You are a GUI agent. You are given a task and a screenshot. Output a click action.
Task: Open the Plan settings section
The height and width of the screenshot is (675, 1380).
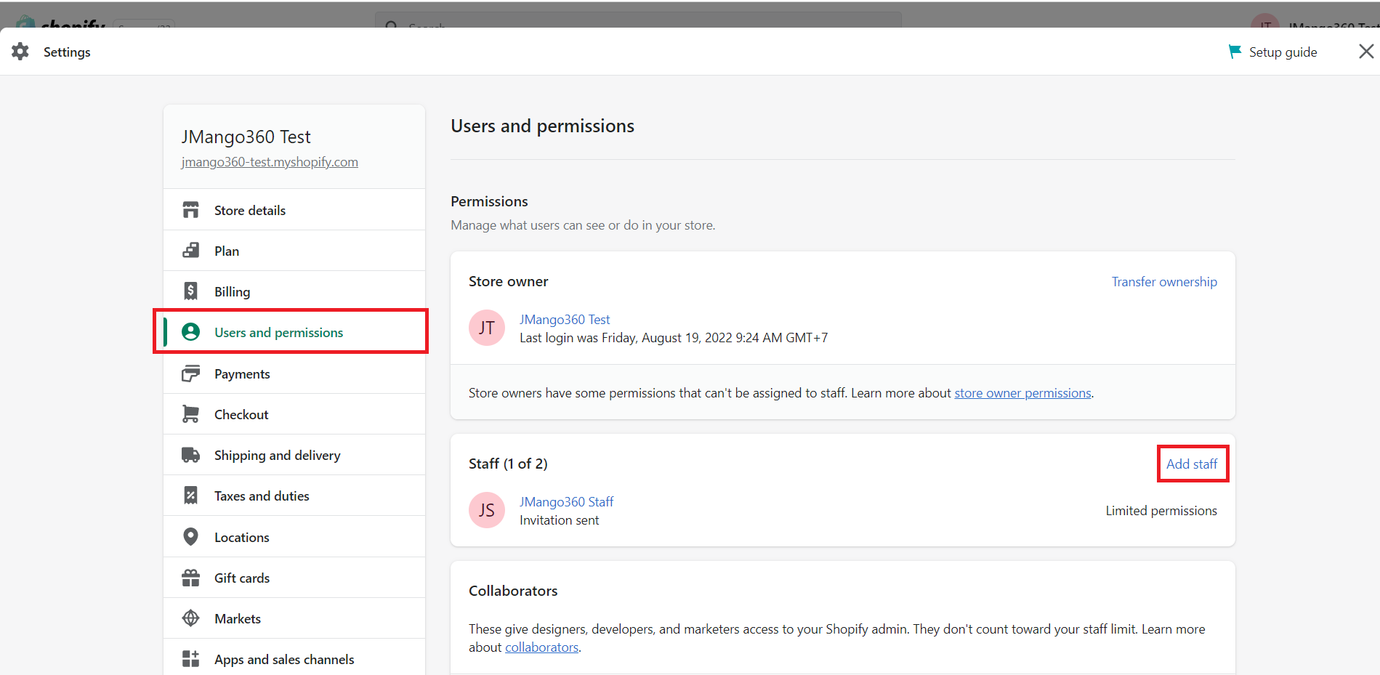(x=227, y=251)
